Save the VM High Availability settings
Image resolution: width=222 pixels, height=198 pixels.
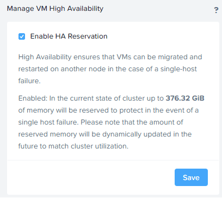(191, 177)
